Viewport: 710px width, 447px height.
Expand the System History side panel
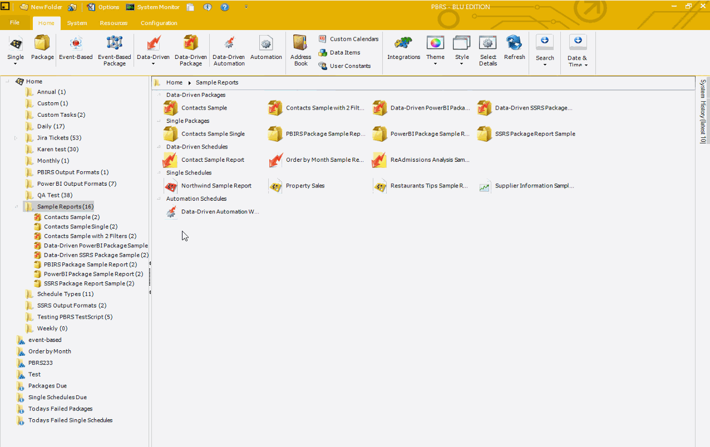click(702, 111)
